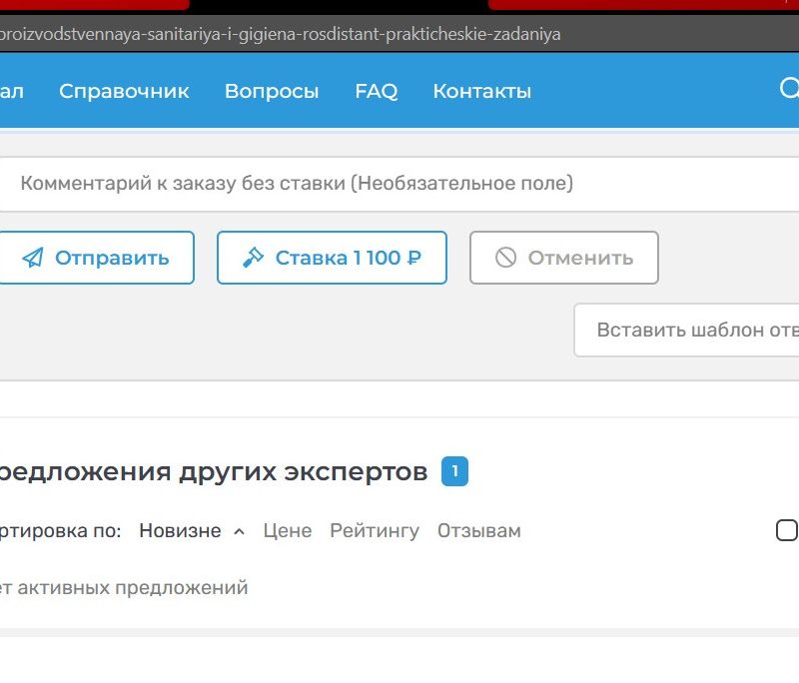Toggle the checkbox right of the sort options
This screenshot has height=683, width=799.
click(787, 530)
